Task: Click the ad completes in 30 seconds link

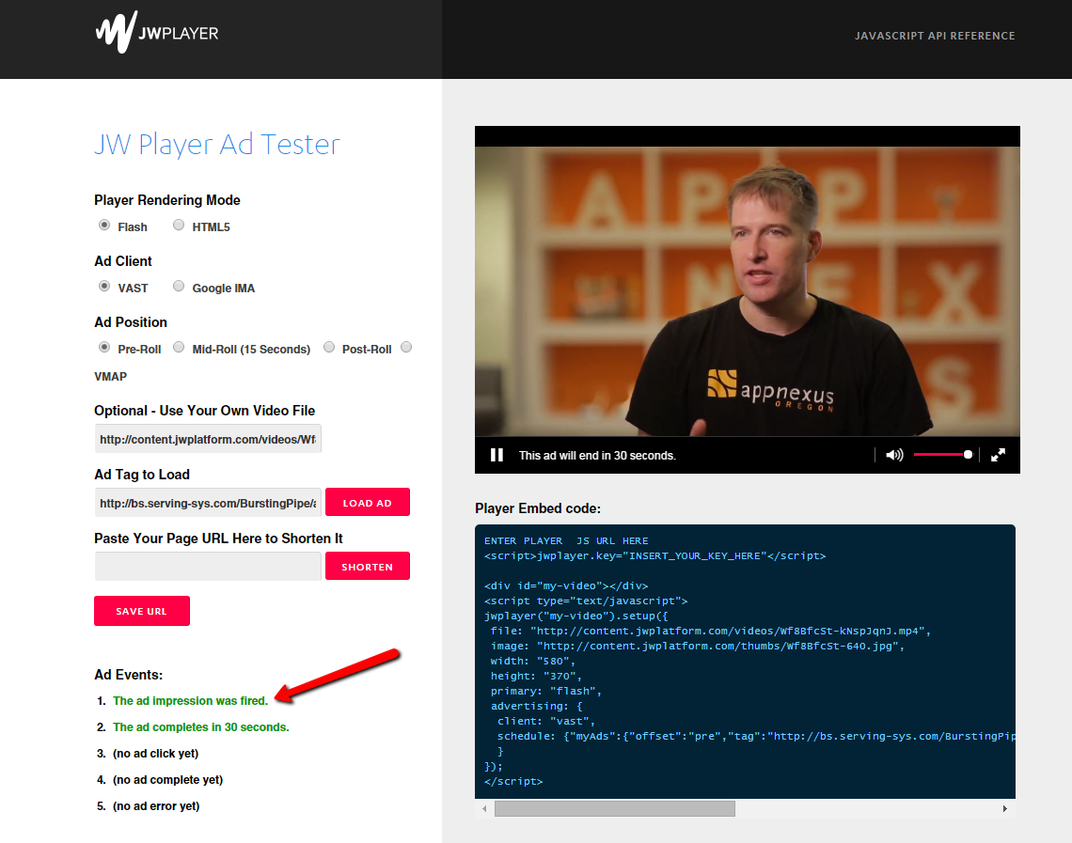Action: (x=200, y=726)
